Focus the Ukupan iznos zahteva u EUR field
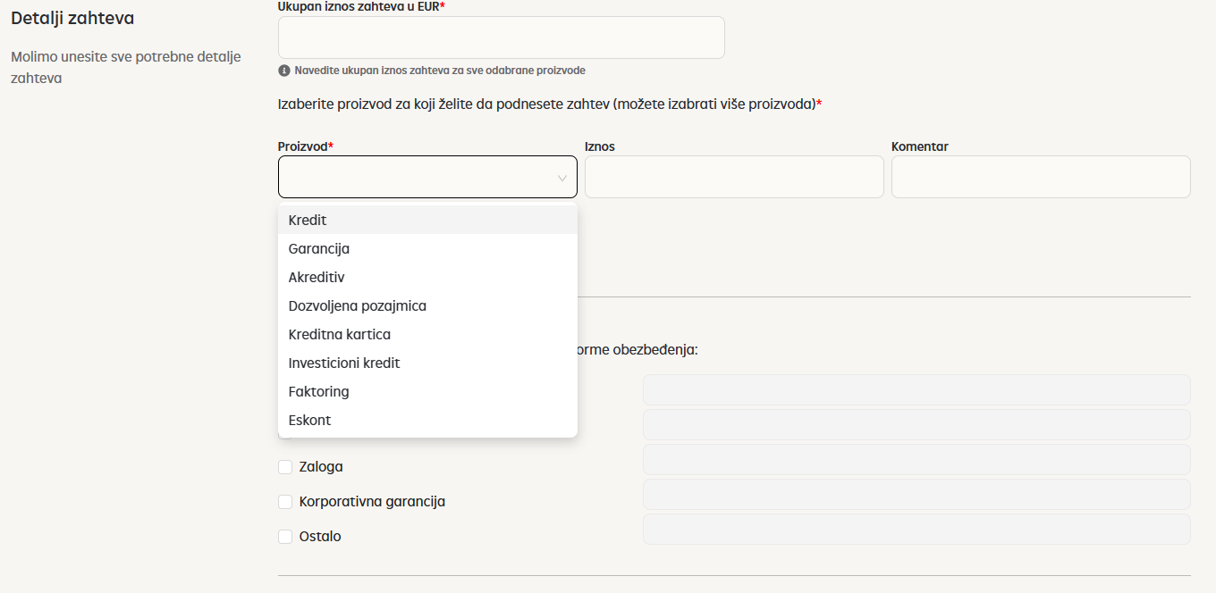Image resolution: width=1216 pixels, height=593 pixels. point(502,38)
